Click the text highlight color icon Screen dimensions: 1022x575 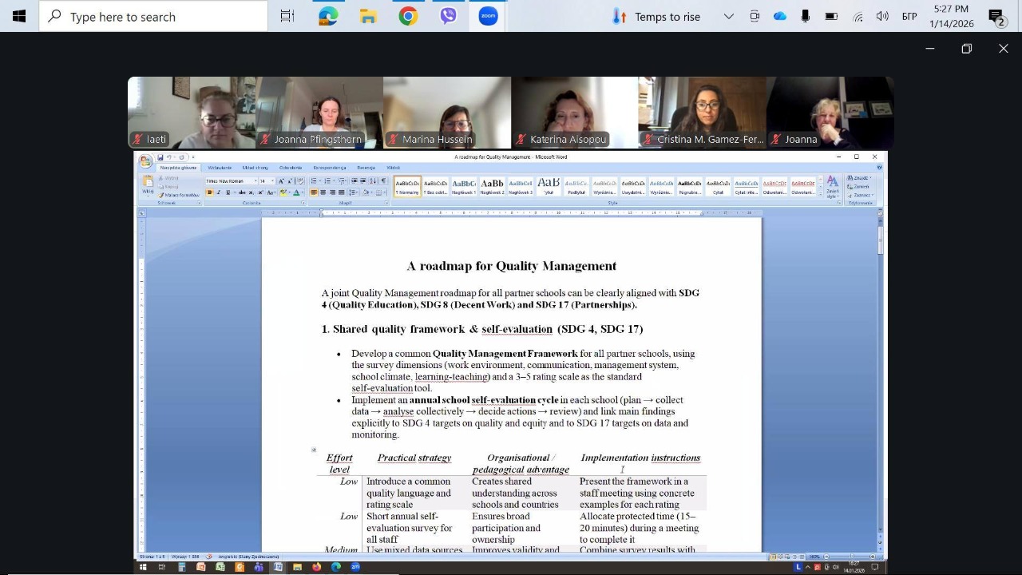(283, 192)
